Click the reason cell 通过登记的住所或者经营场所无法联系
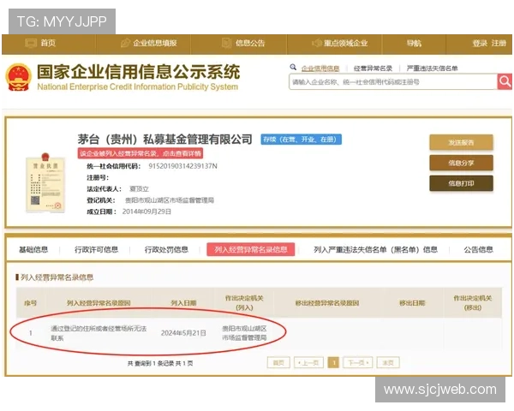The image size is (514, 411). tap(99, 333)
